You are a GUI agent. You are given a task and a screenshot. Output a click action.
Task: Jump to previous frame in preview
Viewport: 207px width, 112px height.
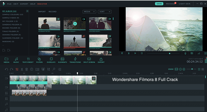coord(122,53)
